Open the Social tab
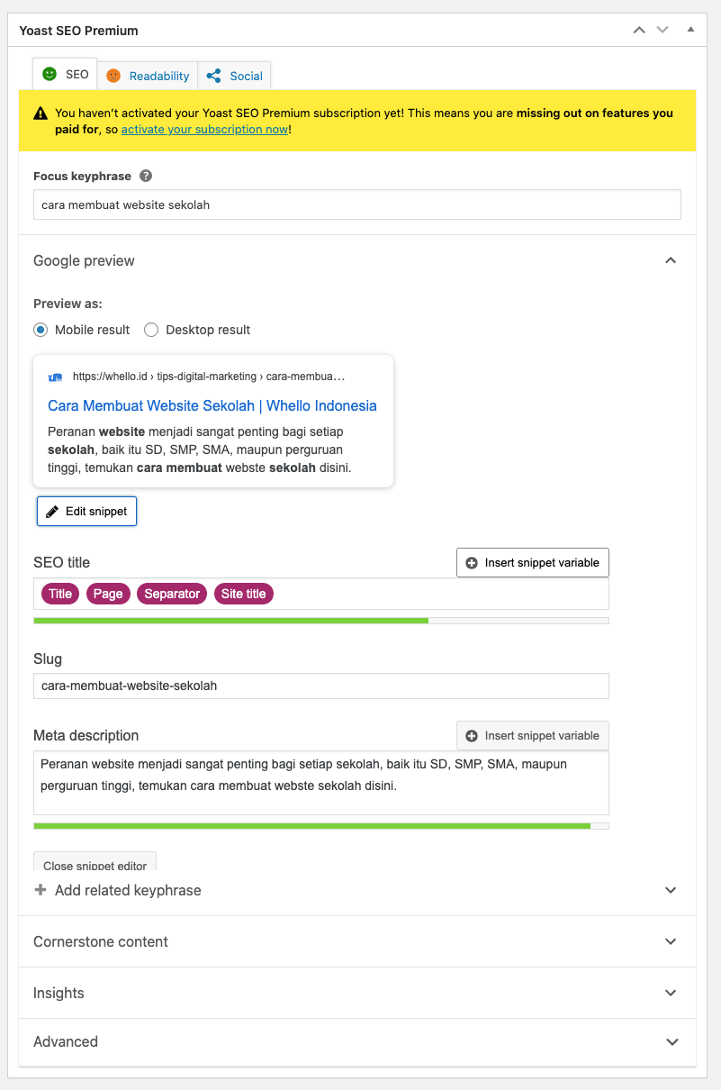Viewport: 721px width, 1090px height. coord(235,76)
